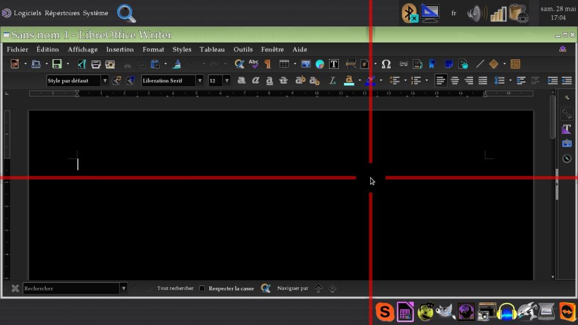This screenshot has height=325, width=578.
Task: Click the Open document folder icon
Action: [36, 64]
